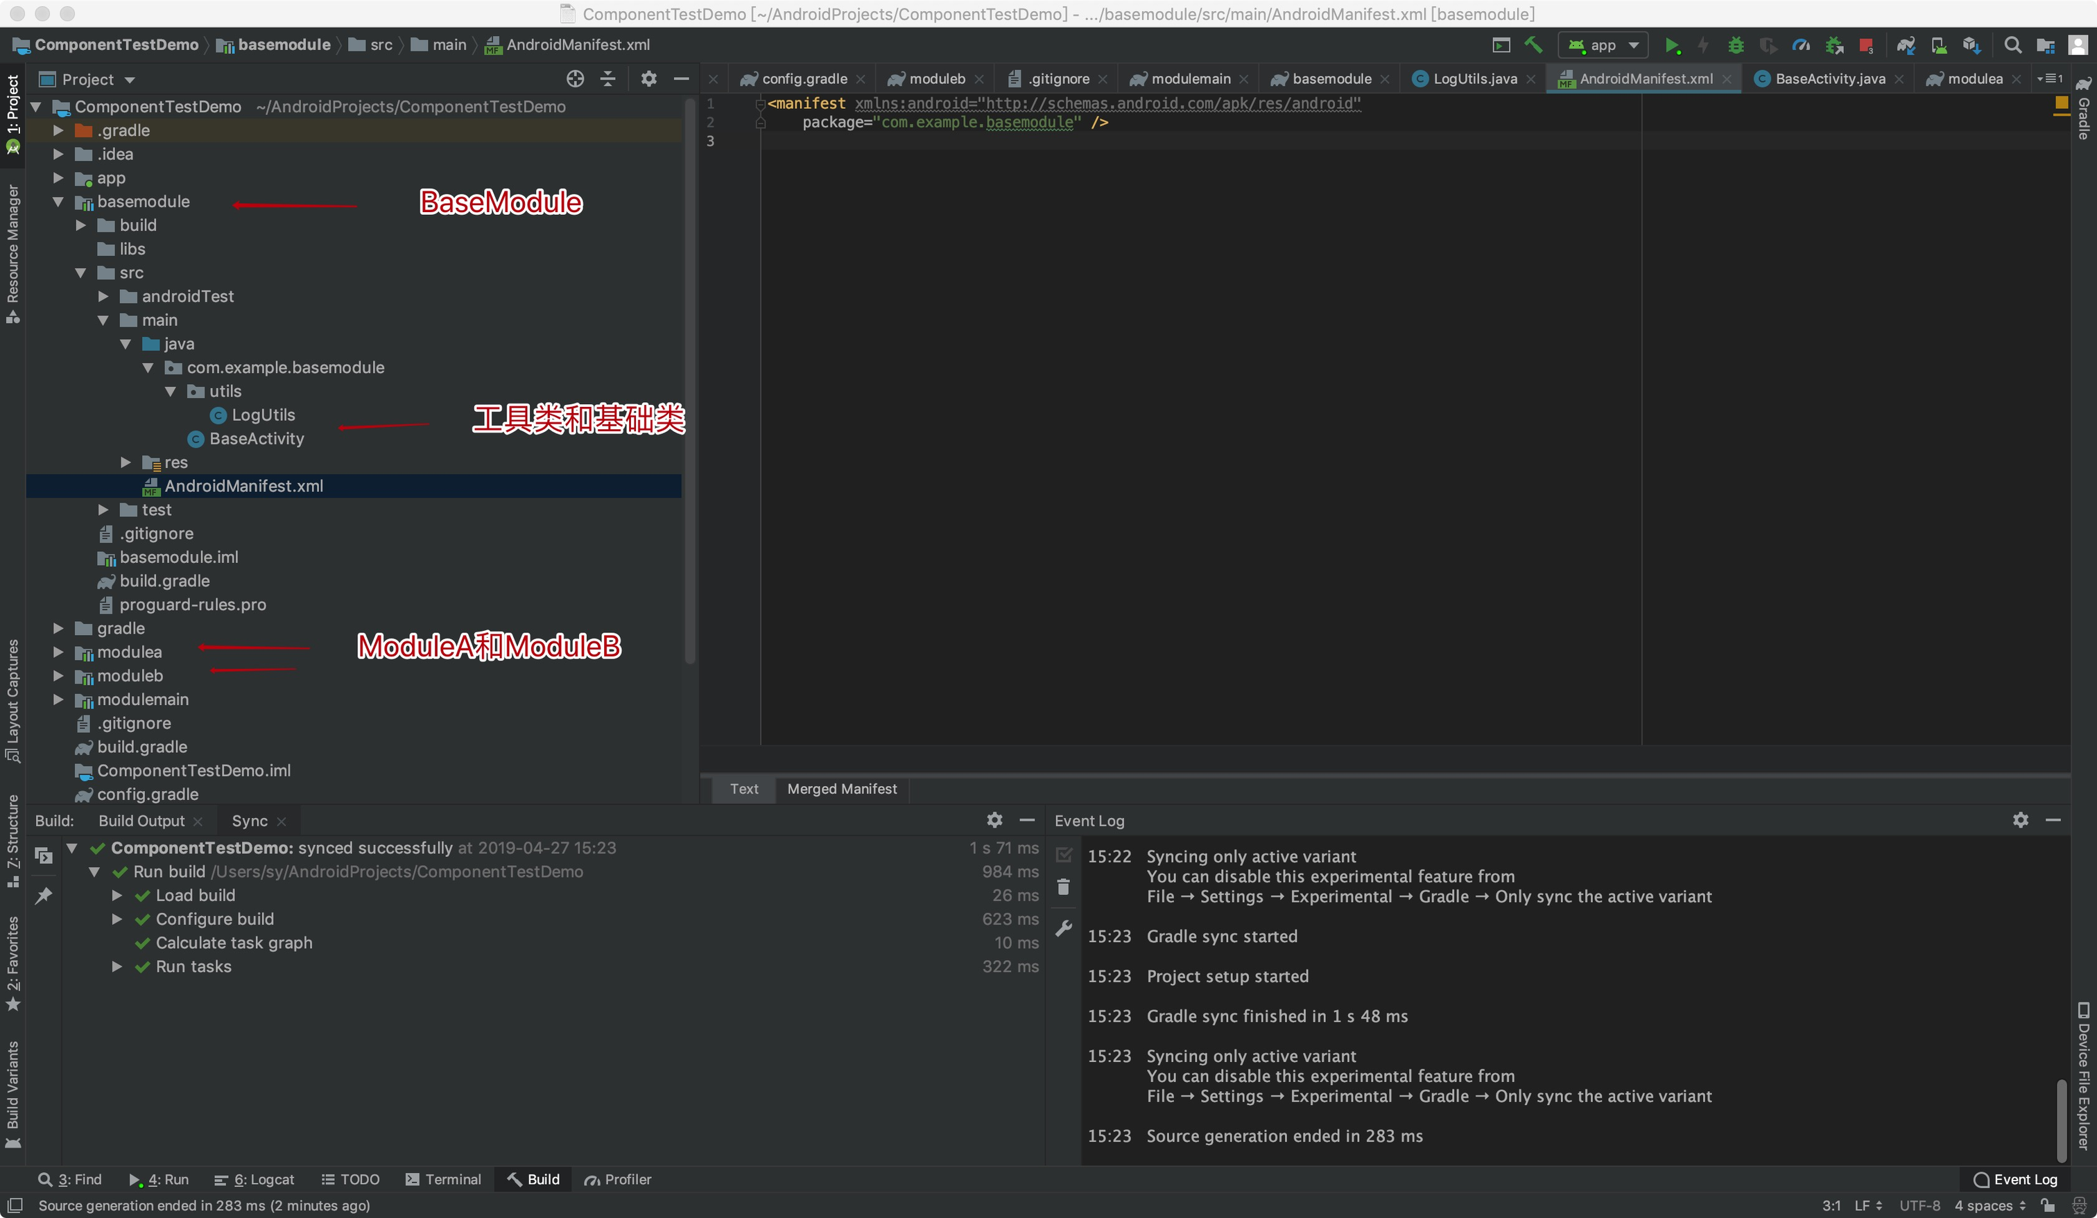The width and height of the screenshot is (2097, 1218).
Task: Open the Profiler gauge icon in the toolbar
Action: pyautogui.click(x=1801, y=46)
